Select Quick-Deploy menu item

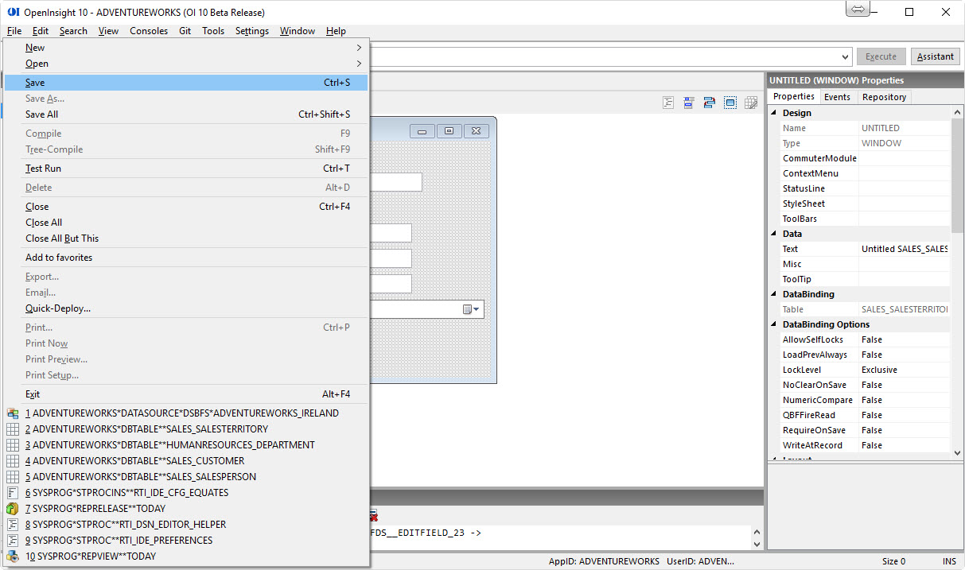click(x=186, y=308)
